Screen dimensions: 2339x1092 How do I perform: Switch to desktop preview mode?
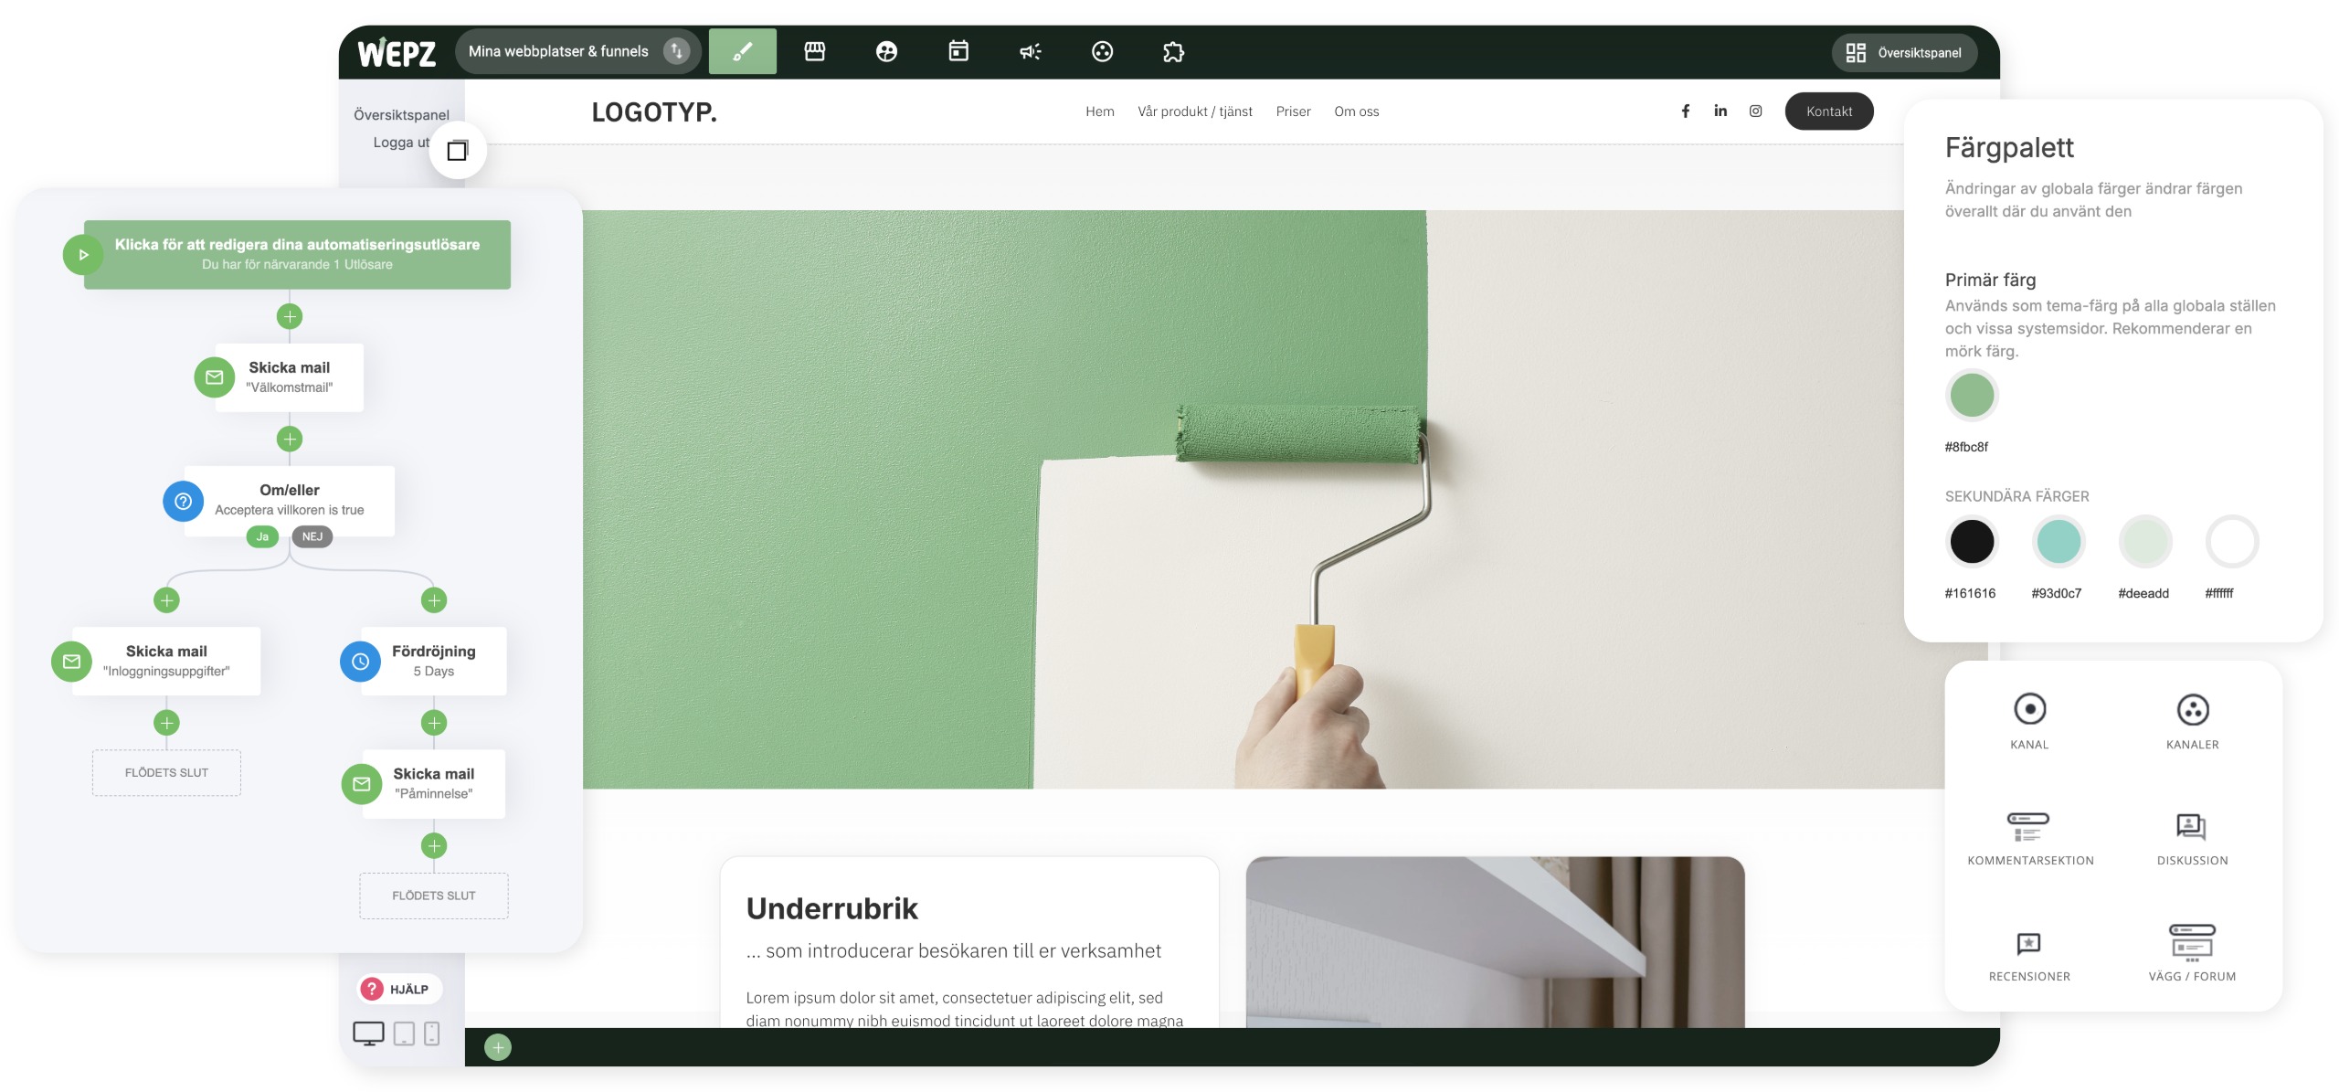(x=368, y=1034)
